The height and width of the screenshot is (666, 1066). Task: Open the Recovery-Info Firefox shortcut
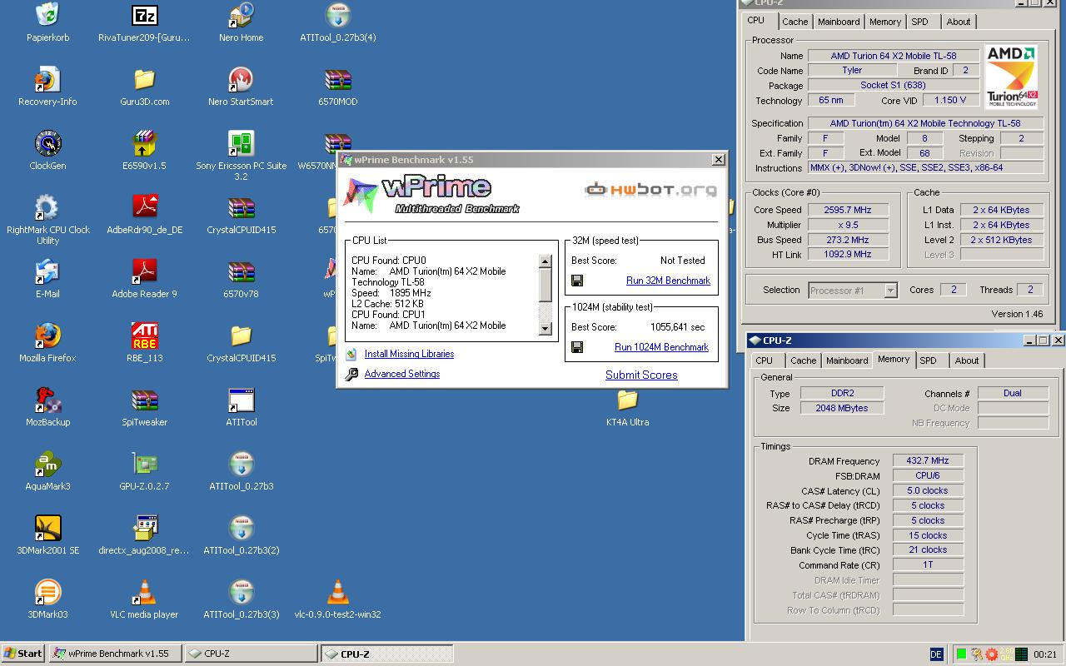pos(47,79)
